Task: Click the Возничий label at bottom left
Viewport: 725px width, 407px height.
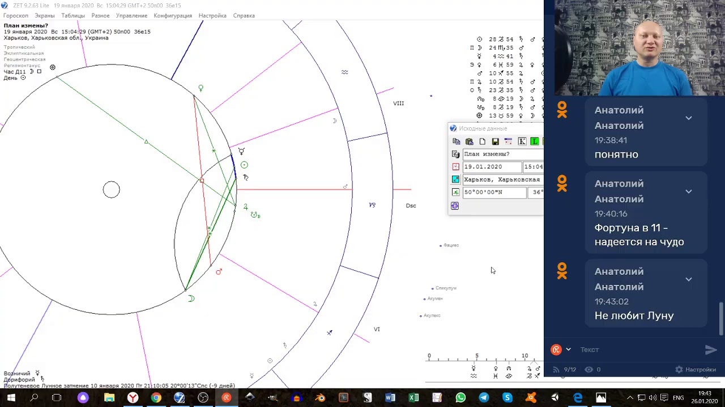Action: [17, 374]
